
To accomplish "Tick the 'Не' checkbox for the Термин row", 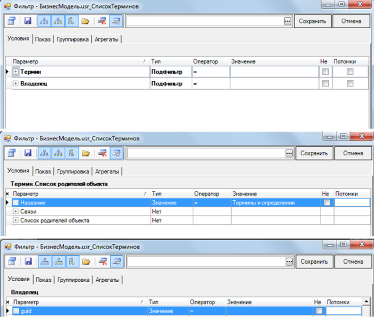I will [324, 72].
